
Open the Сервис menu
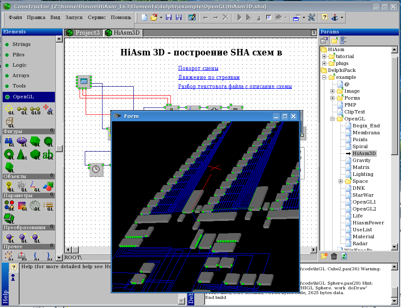pyautogui.click(x=96, y=17)
